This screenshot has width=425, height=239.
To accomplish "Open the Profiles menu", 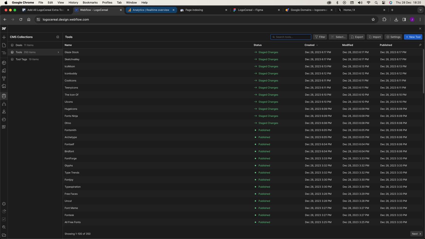I will (107, 2).
